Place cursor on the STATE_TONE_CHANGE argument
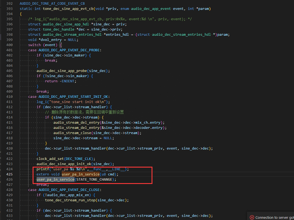 [94, 179]
